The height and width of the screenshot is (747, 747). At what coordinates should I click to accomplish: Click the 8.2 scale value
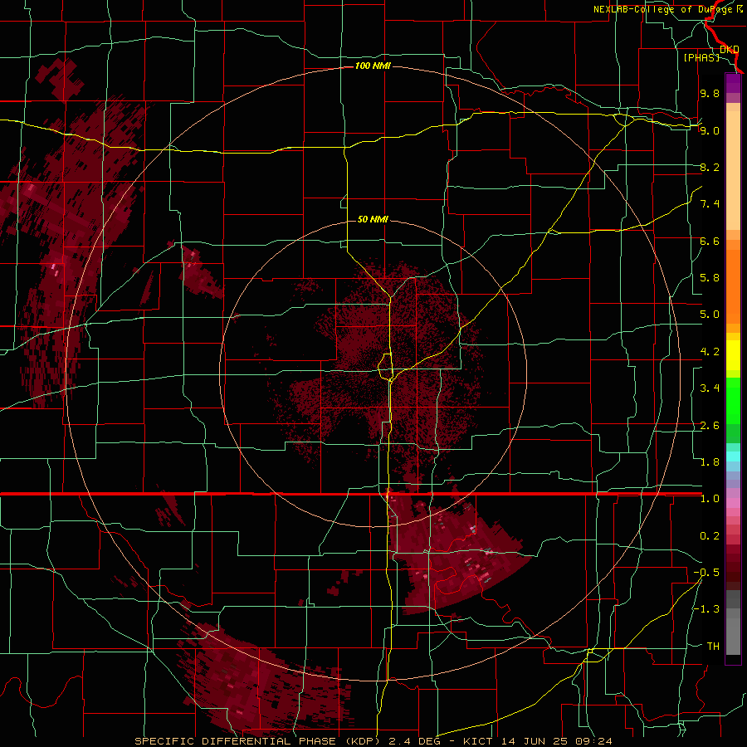710,167
